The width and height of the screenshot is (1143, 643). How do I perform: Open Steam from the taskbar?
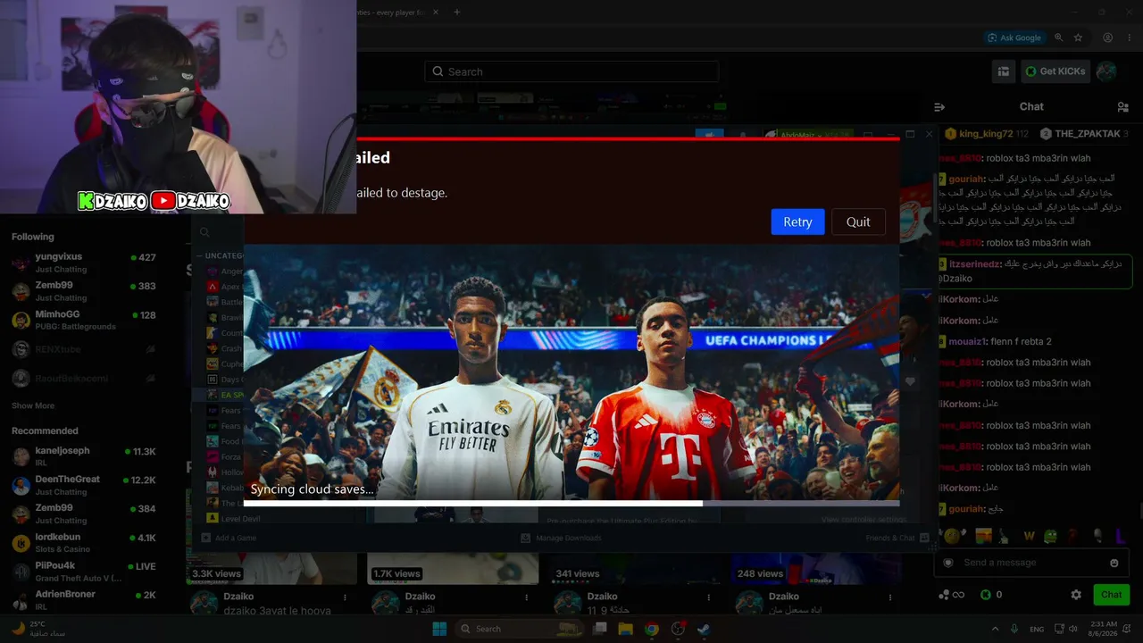[x=704, y=629]
